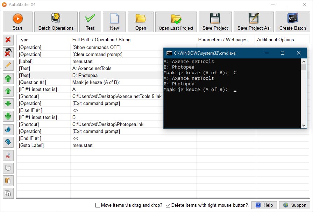
Task: Move item up with single green up arrow
Action: (x=8, y=91)
